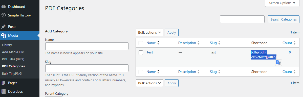Click the Parent Category label
The height and width of the screenshot is (97, 303).
(x=57, y=94)
